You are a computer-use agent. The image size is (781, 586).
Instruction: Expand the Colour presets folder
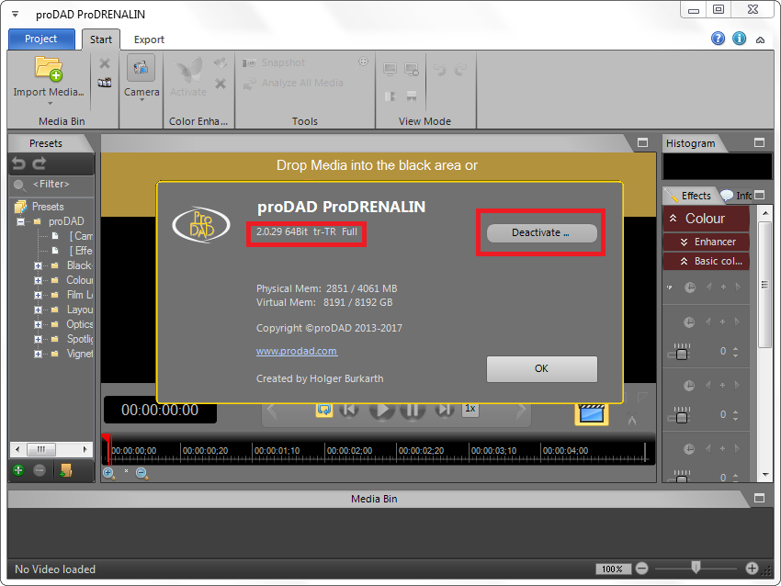(38, 280)
